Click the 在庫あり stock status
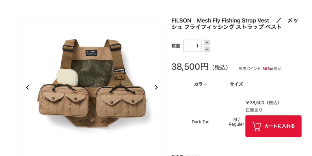The image size is (312, 156). (x=254, y=110)
